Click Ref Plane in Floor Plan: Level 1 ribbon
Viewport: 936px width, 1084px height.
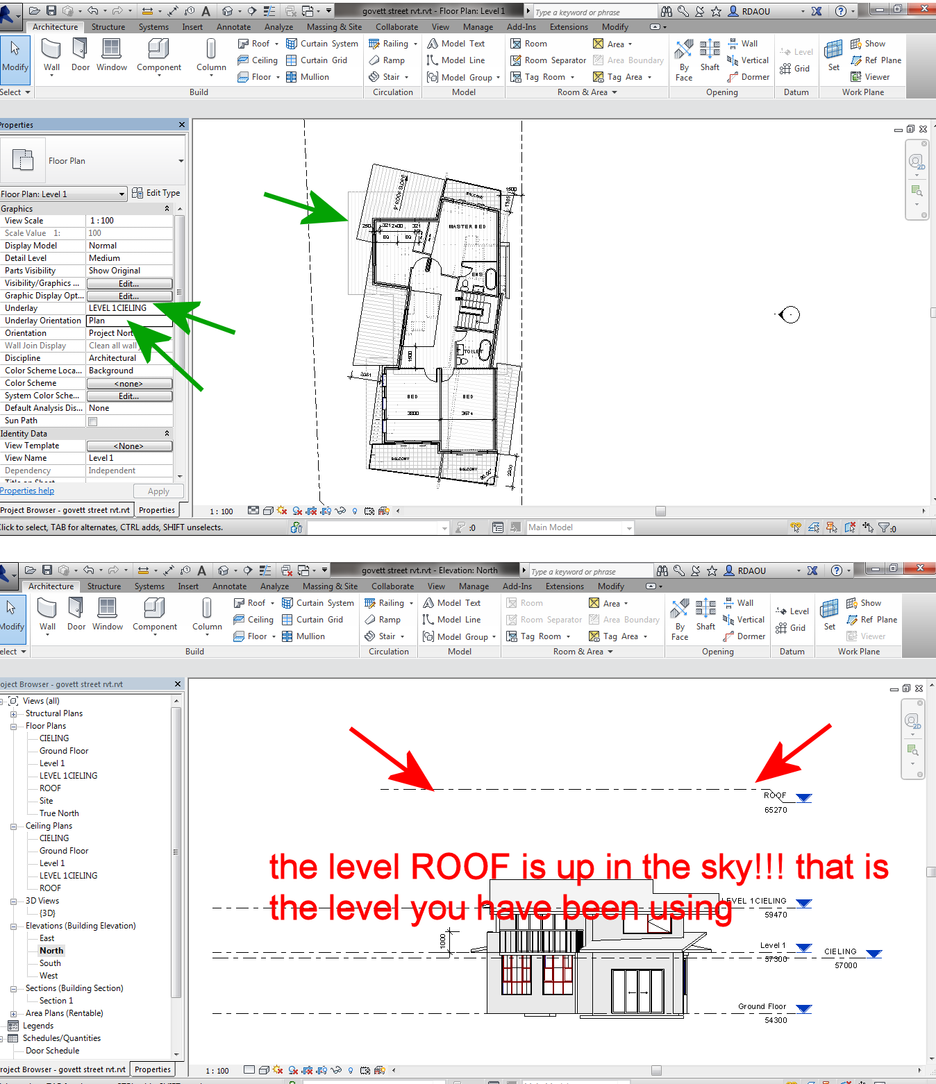[876, 60]
